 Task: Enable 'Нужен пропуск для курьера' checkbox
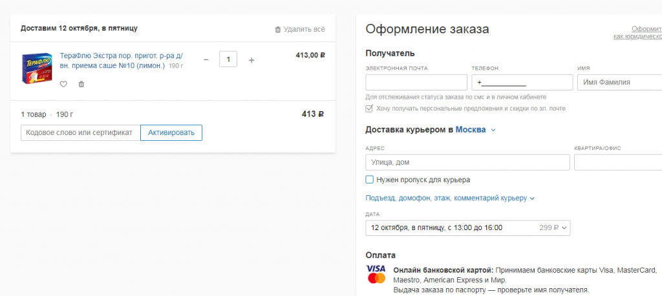[x=370, y=180]
